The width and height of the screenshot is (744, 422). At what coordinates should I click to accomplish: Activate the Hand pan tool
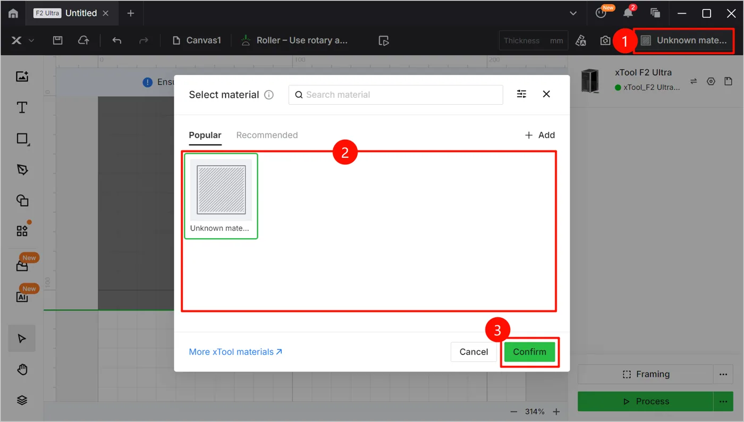[22, 370]
